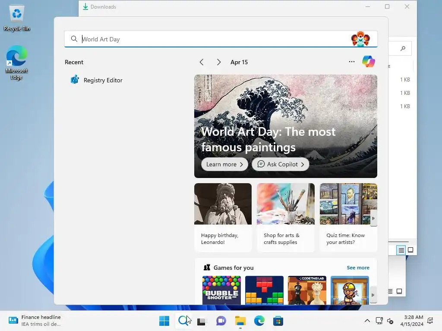This screenshot has height=331, width=442.
Task: Open Microsoft Store from taskbar
Action: coord(278,321)
